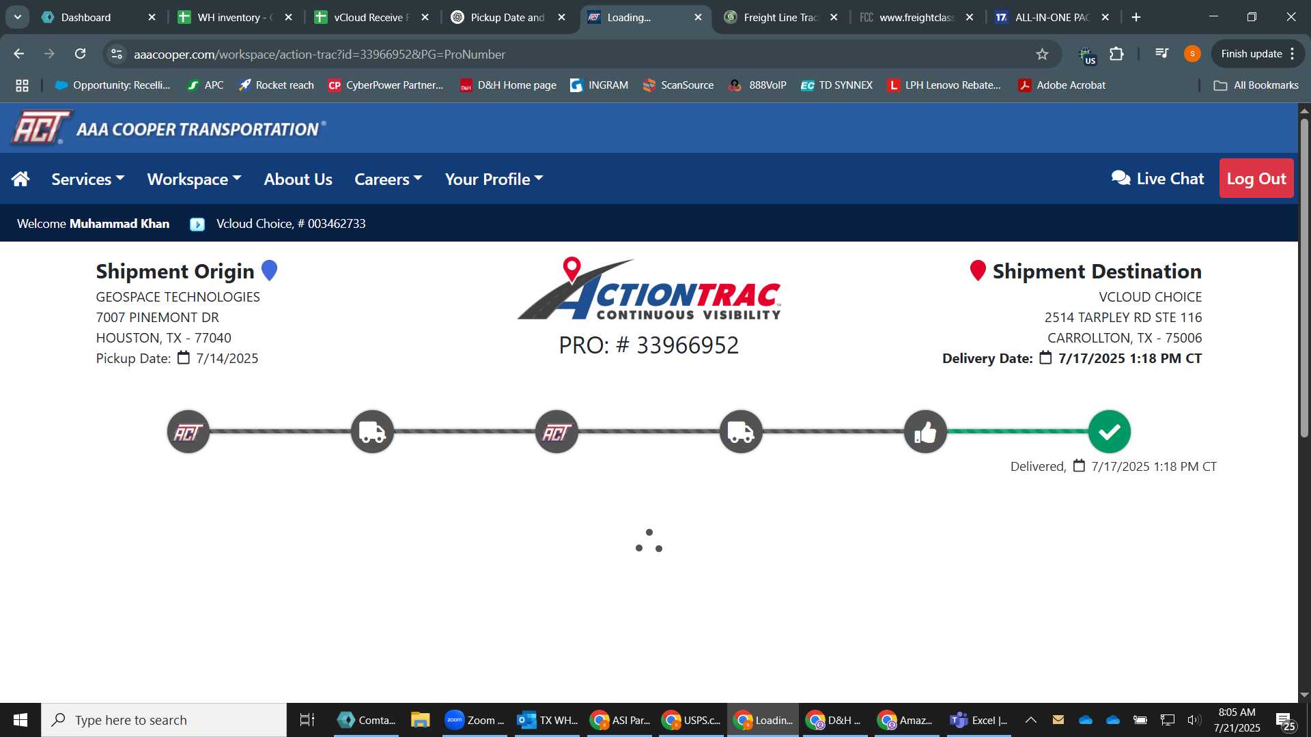
Task: Click the Pickup Date calendar icon
Action: point(184,358)
